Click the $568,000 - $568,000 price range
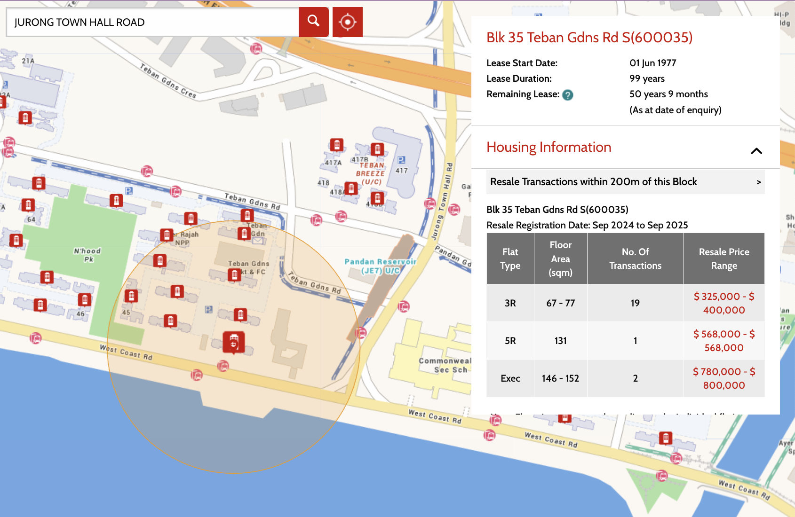The height and width of the screenshot is (517, 795). (724, 341)
